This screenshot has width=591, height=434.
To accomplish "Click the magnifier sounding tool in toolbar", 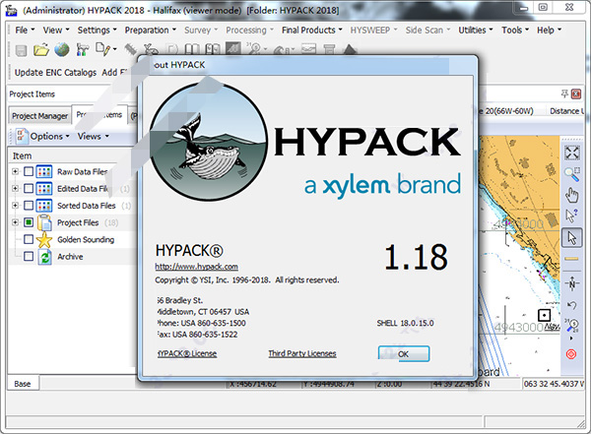I will (x=254, y=49).
